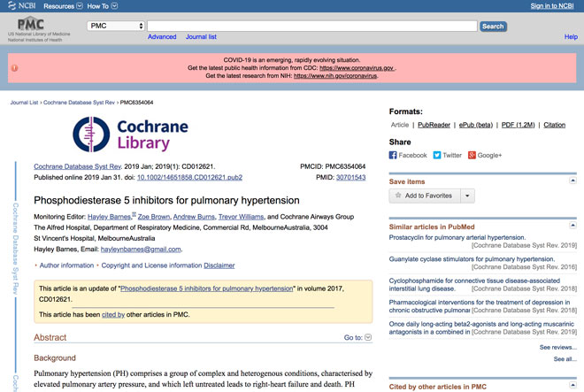Click the Facebook share icon

[x=393, y=155]
